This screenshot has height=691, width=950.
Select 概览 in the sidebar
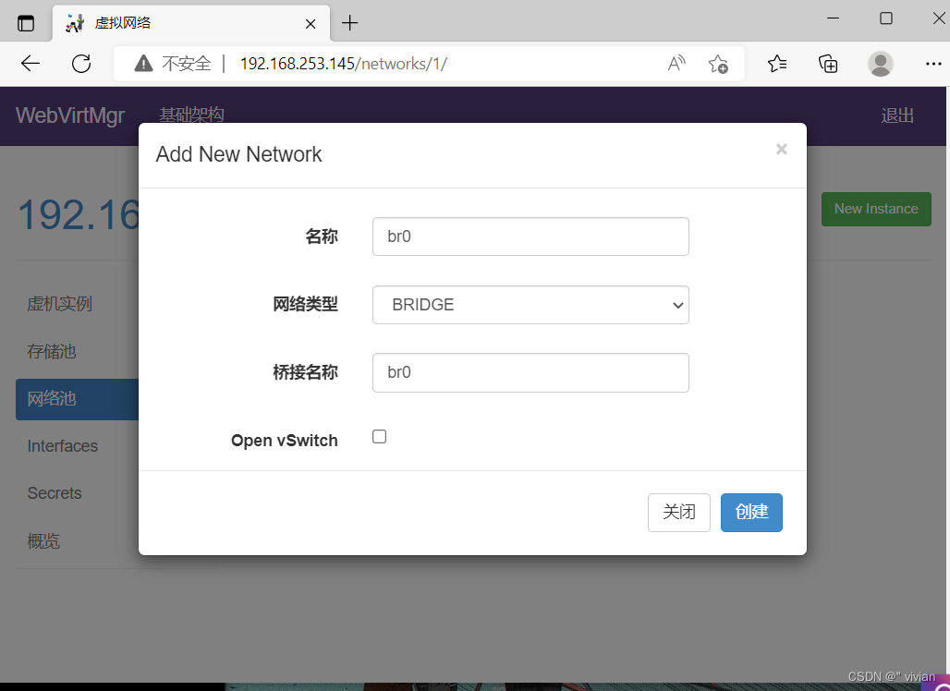(x=43, y=540)
